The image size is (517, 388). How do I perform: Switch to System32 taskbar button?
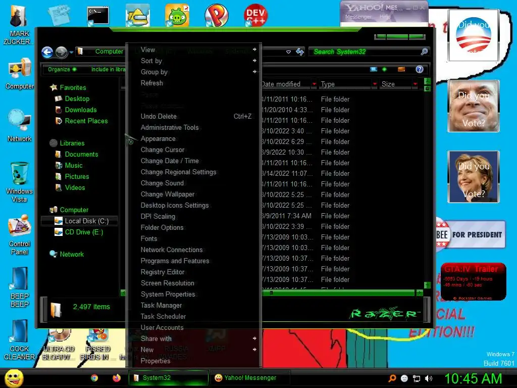169,378
